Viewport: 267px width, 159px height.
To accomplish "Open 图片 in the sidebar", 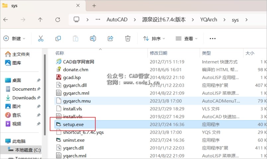I will (17, 107).
